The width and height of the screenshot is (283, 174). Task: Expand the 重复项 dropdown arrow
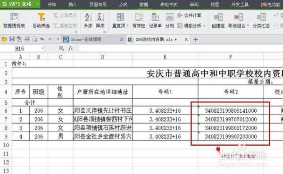click(127, 25)
